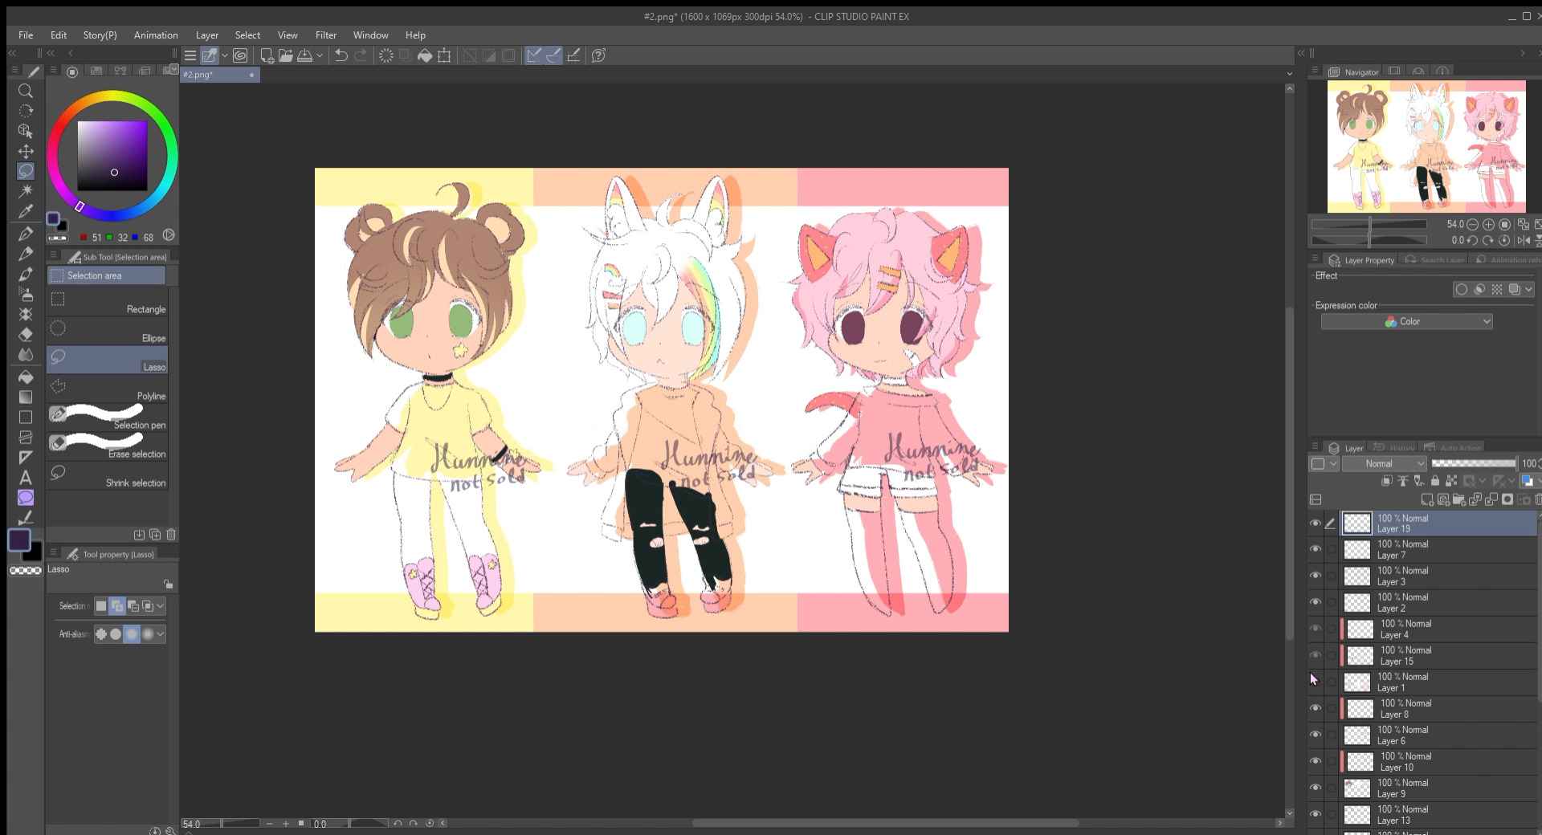Image resolution: width=1542 pixels, height=835 pixels.
Task: Hide Layer 19 with its eye icon
Action: point(1316,523)
